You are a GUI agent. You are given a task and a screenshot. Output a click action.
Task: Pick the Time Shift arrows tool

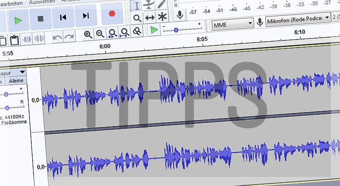click(x=150, y=18)
